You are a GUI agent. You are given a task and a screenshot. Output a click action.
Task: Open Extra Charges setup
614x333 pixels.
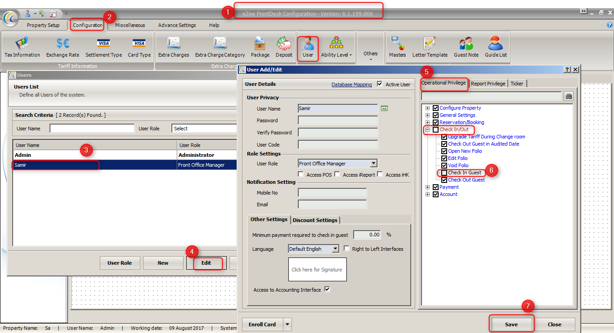[174, 47]
